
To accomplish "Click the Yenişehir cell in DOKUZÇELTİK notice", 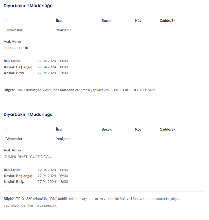I will click(63, 30).
